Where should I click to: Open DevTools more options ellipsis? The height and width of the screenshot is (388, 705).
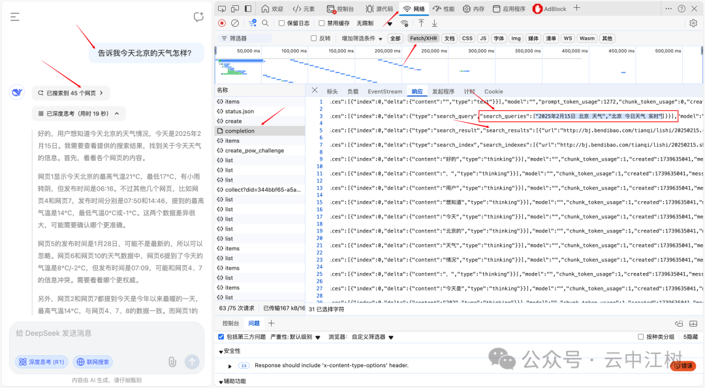click(668, 8)
